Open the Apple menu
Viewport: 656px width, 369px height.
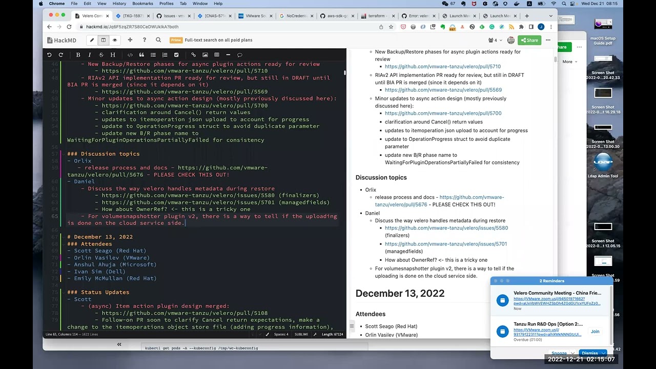coord(41,4)
